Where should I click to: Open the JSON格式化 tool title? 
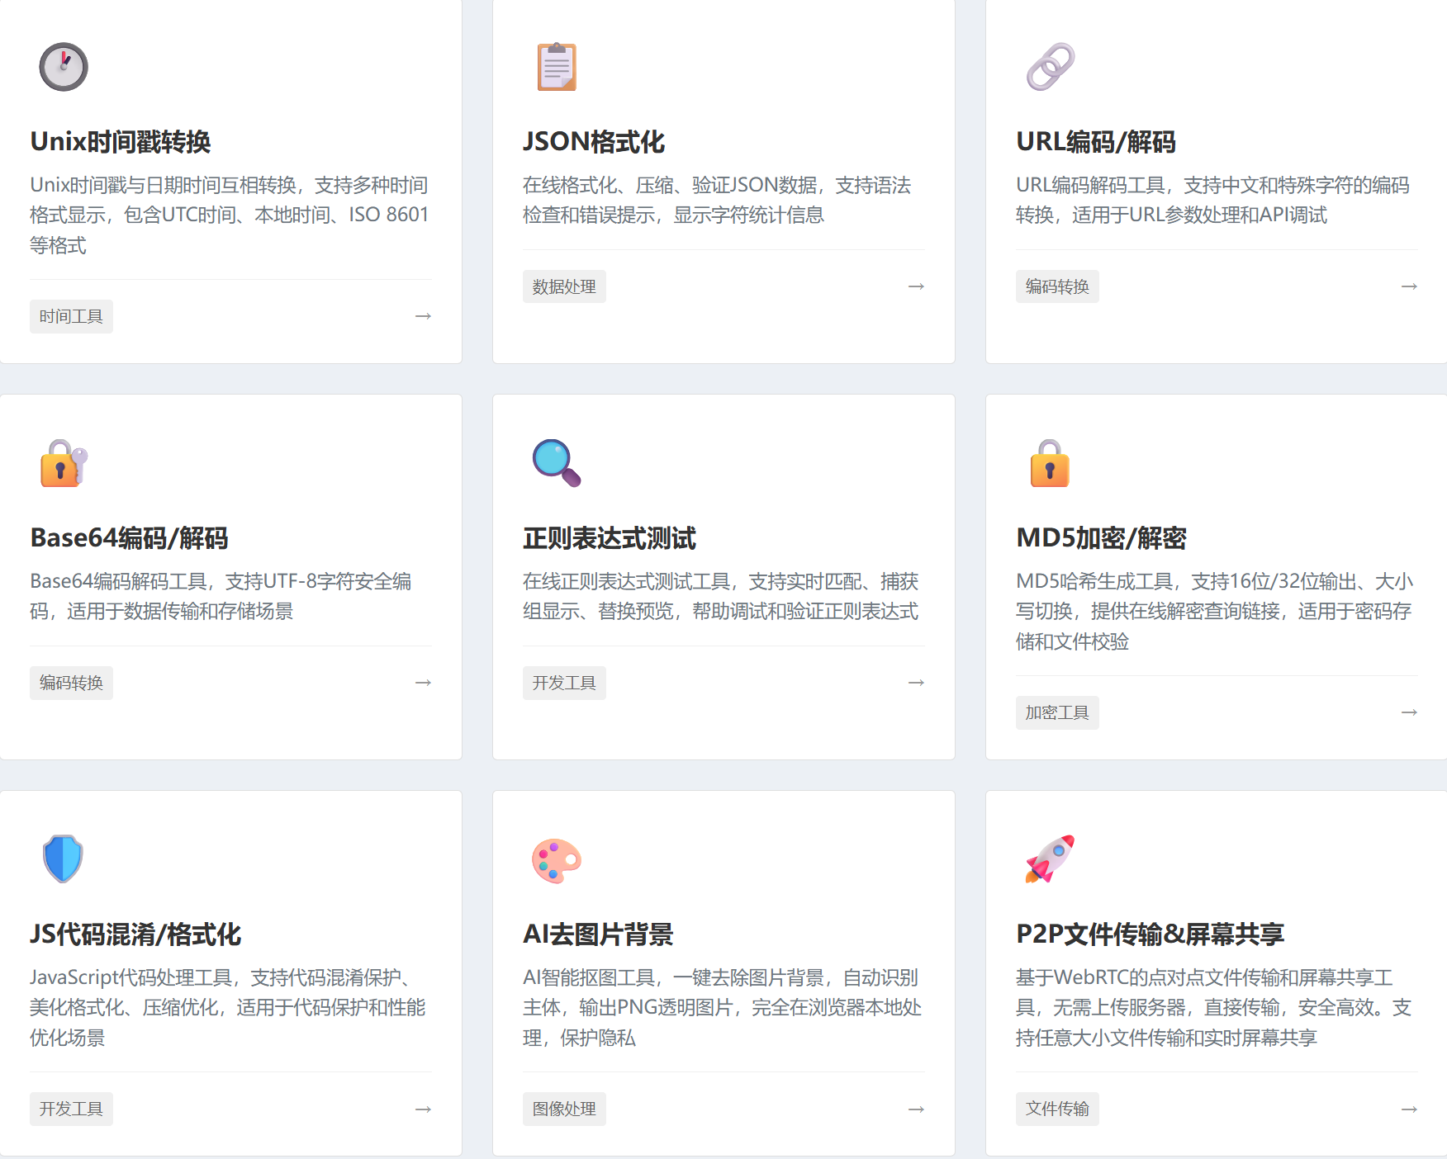pos(593,142)
